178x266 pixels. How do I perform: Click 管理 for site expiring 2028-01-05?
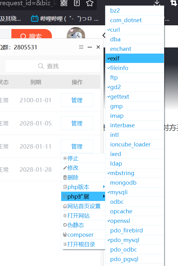[x=77, y=123]
